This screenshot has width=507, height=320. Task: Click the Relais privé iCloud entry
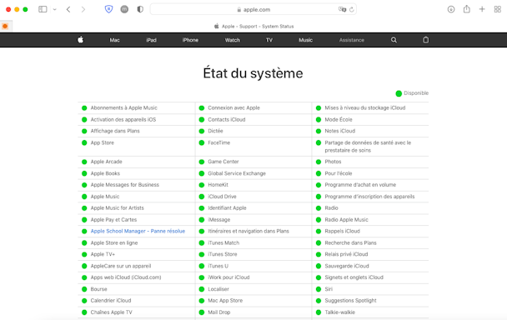(x=346, y=254)
